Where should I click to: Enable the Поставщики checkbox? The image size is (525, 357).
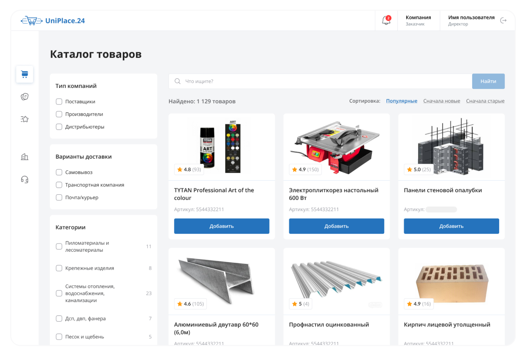coord(59,102)
